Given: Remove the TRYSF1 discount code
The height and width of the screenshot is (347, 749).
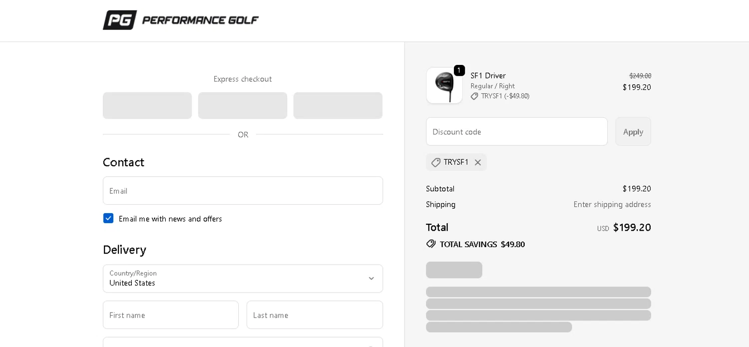Looking at the screenshot, I should click(478, 162).
